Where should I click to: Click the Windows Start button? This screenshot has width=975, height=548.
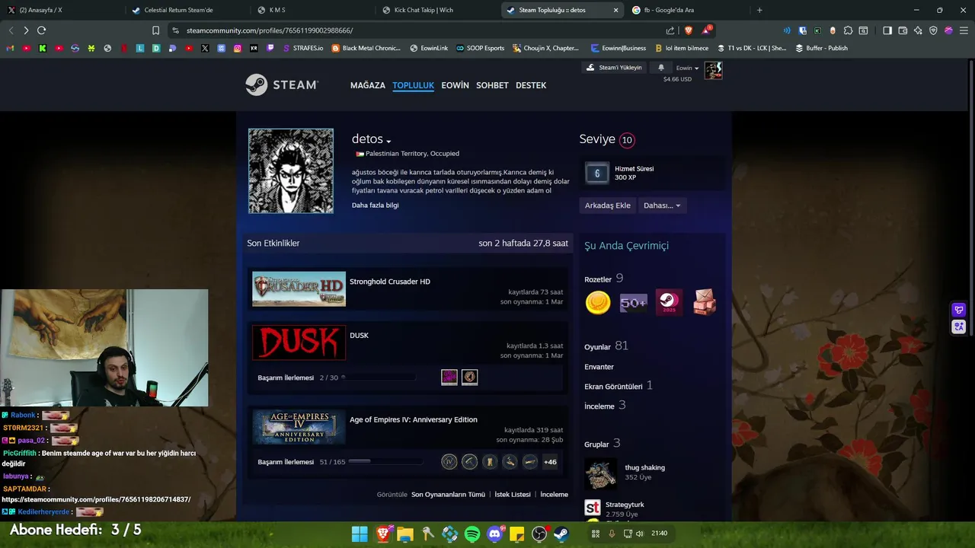(360, 534)
